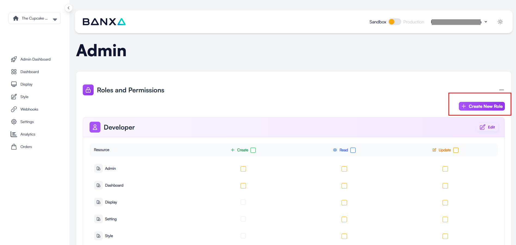Enable Update permission for Setting
The height and width of the screenshot is (245, 516).
click(x=445, y=219)
